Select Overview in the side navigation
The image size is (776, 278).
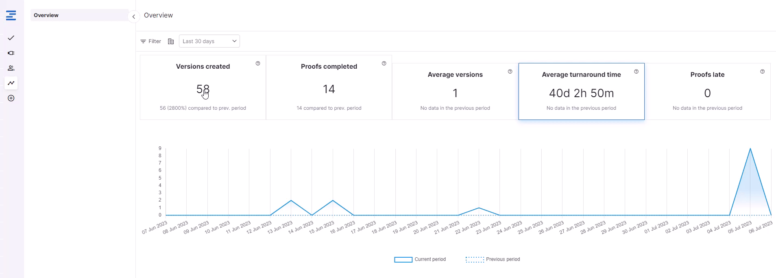[79, 15]
